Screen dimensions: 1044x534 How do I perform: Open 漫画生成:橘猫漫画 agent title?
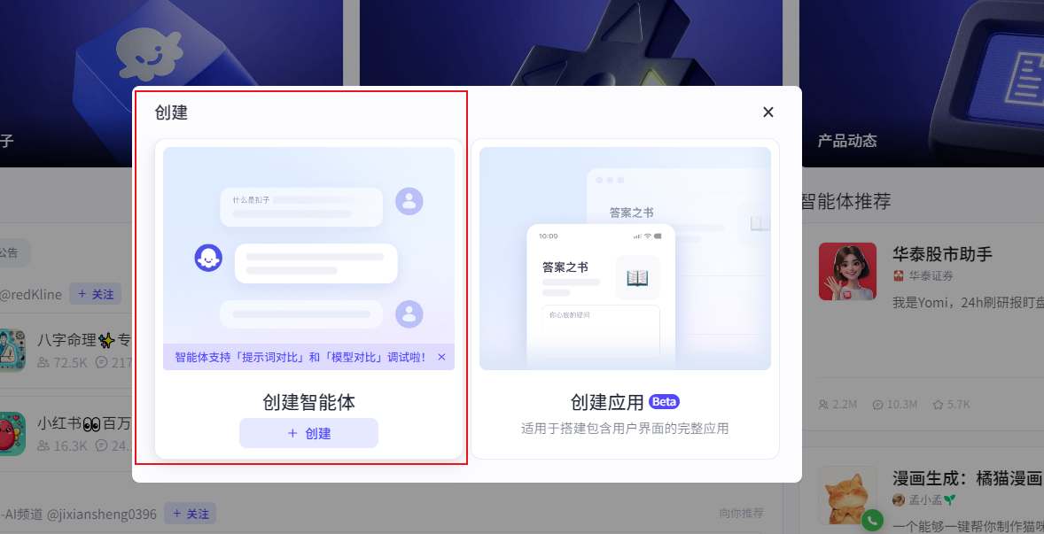click(966, 479)
